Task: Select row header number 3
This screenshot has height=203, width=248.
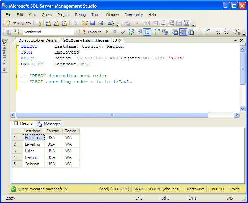Action: point(17,151)
